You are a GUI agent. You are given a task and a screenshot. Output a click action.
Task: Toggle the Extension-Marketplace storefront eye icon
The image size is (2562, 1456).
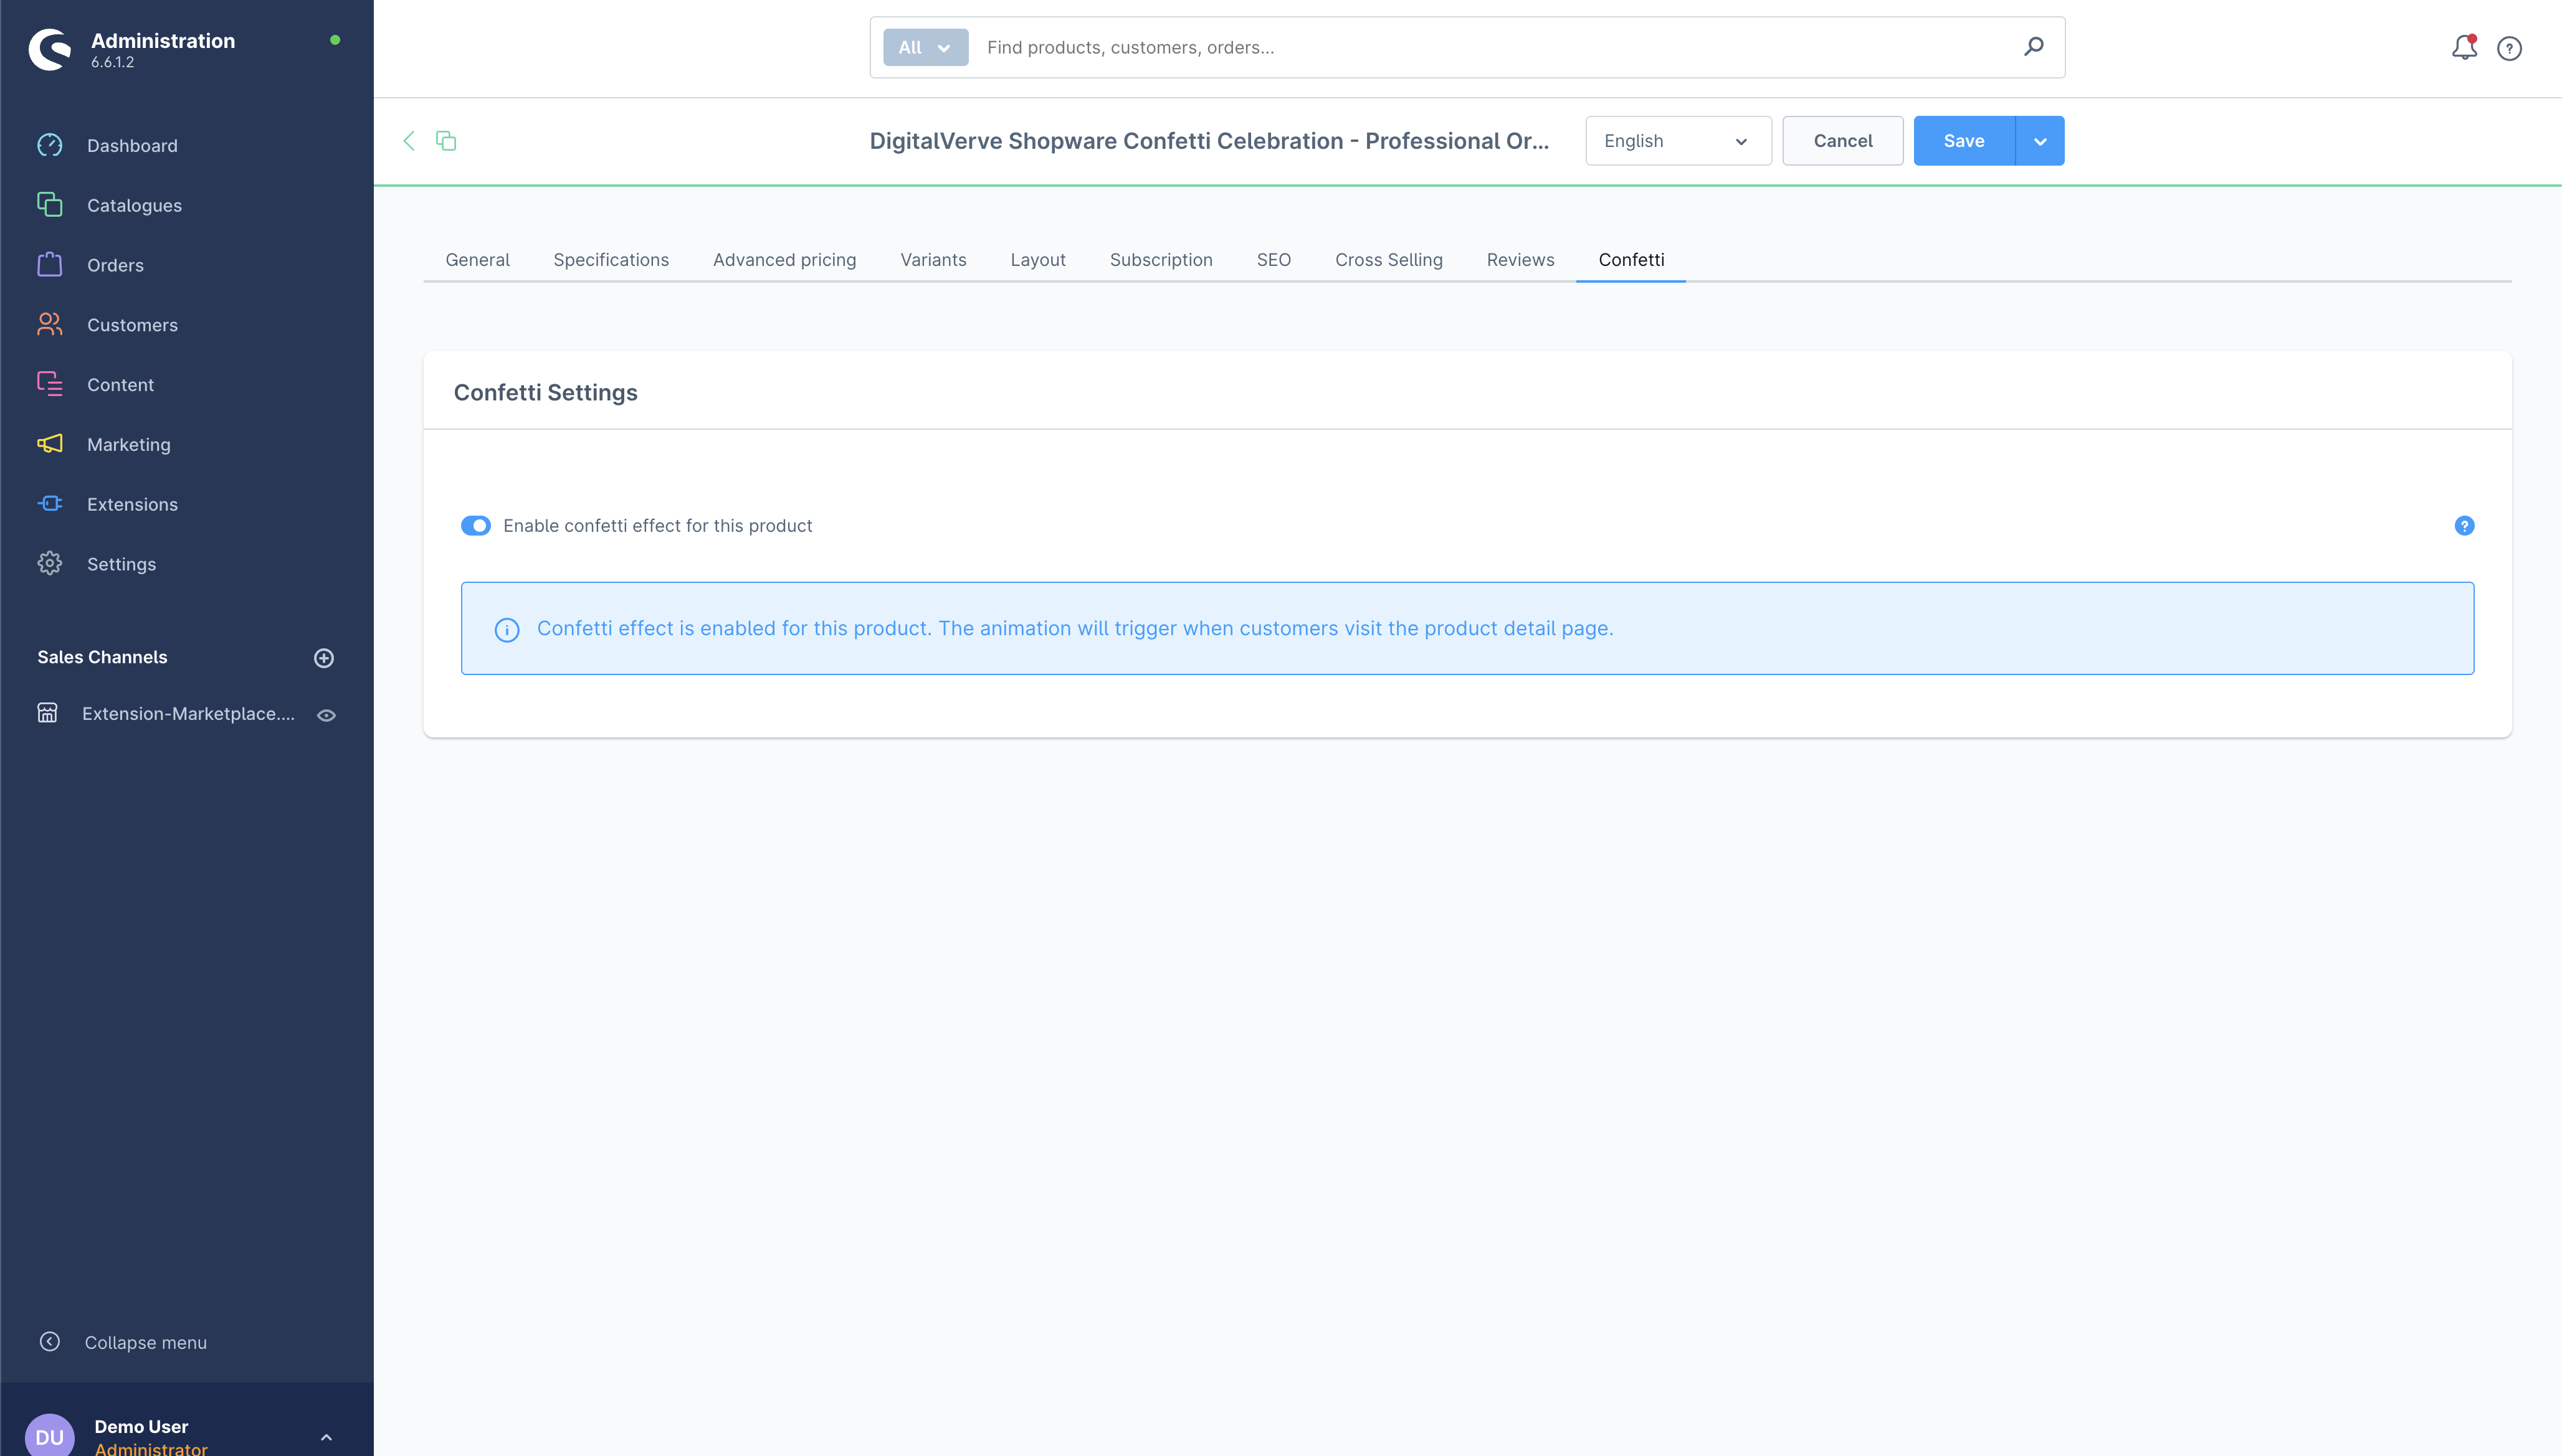click(326, 715)
